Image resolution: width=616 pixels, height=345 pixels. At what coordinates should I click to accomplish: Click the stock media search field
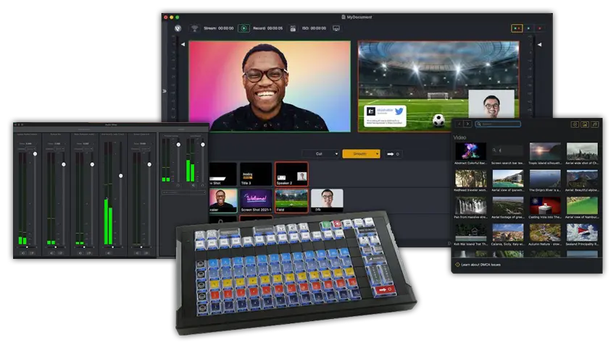tap(498, 124)
